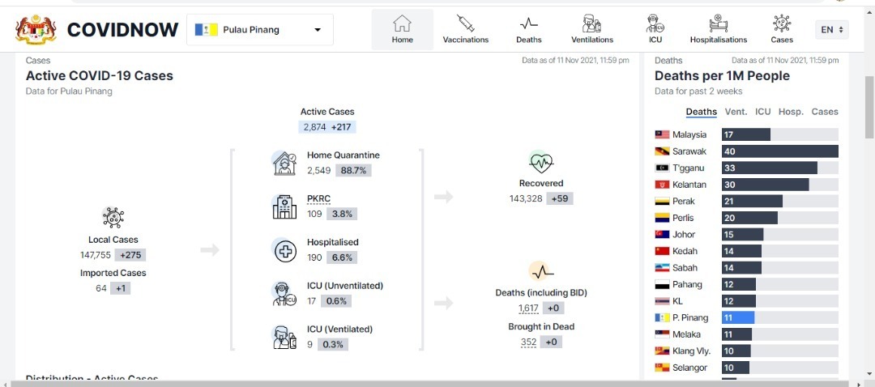Click the Imported Cases +1 badge

120,288
